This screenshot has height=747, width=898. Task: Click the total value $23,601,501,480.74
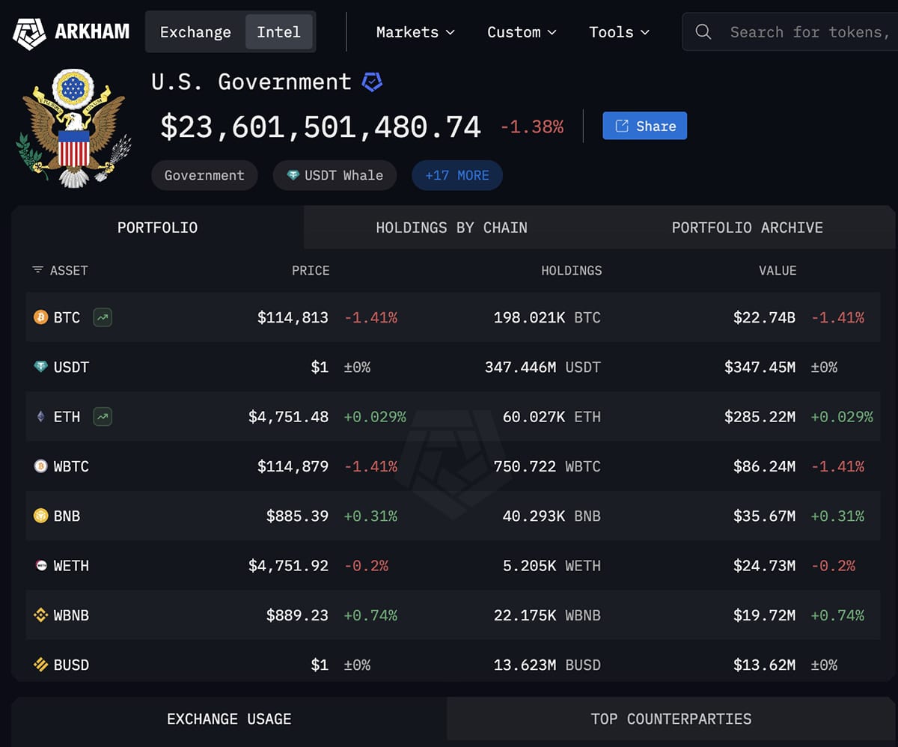click(x=320, y=126)
